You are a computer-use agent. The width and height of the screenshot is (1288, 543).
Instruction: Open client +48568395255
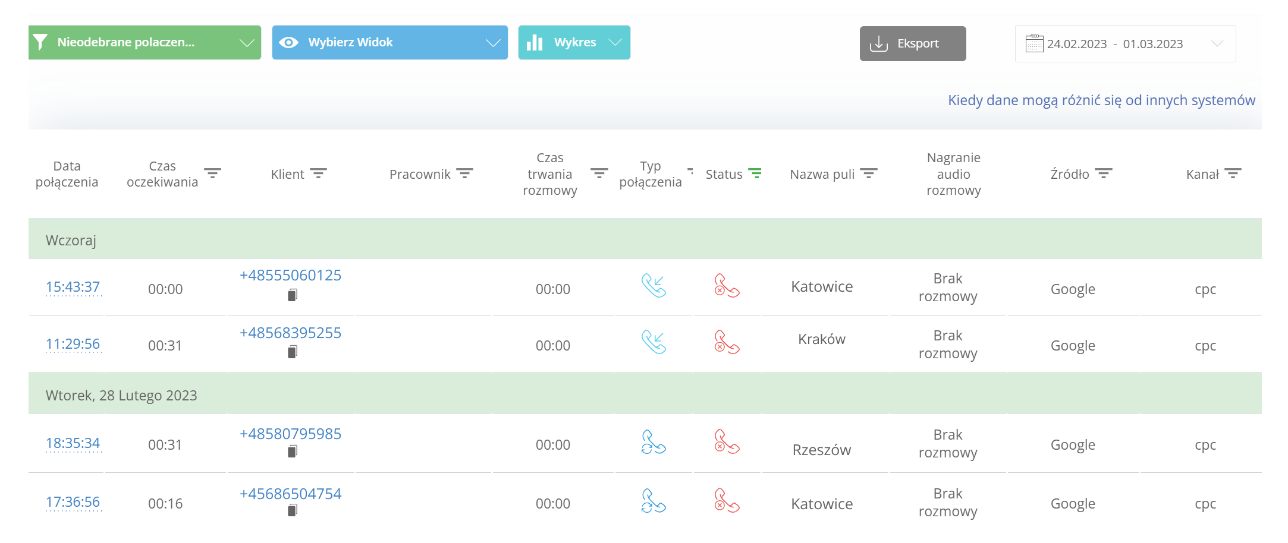[x=290, y=333]
